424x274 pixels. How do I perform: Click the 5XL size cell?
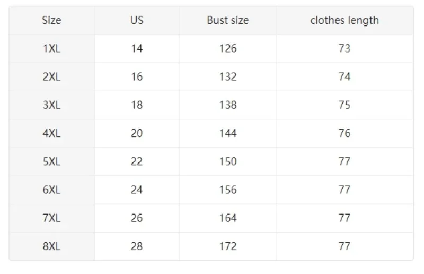[51, 161]
